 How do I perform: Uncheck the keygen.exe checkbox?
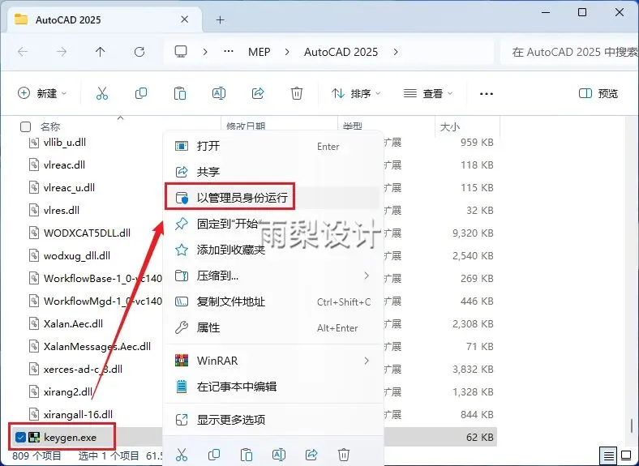click(20, 437)
